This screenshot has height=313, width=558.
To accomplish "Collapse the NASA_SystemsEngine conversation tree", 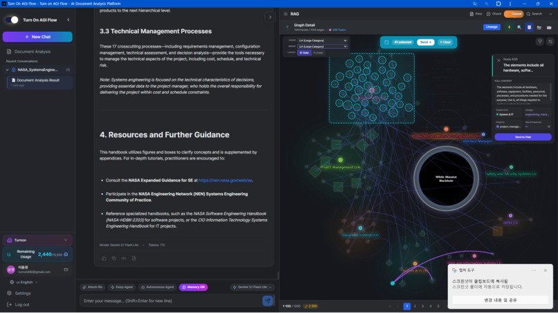I will [x=7, y=70].
